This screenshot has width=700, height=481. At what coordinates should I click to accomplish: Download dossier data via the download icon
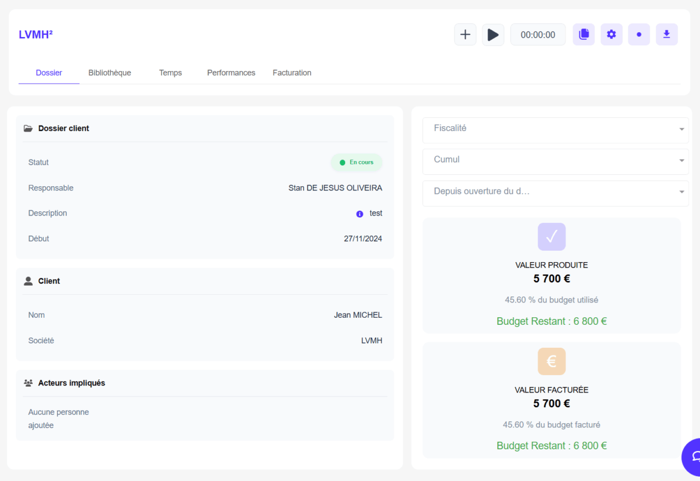pos(667,34)
